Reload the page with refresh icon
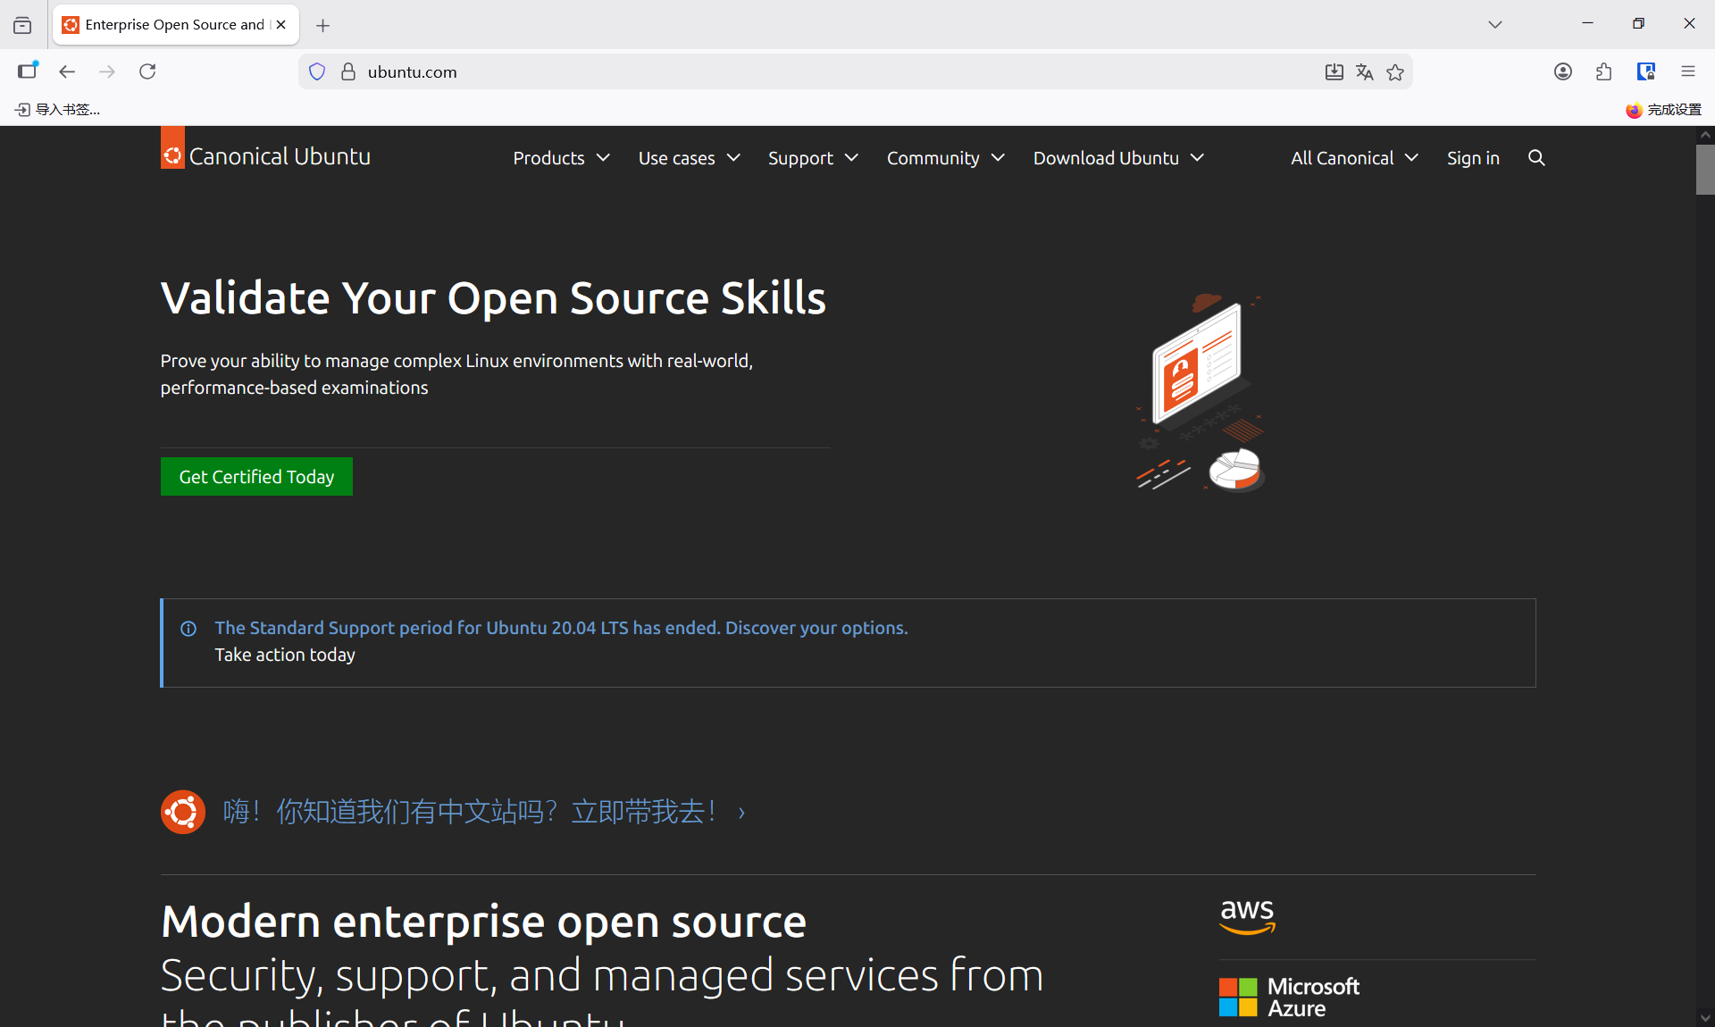This screenshot has height=1027, width=1715. point(147,71)
